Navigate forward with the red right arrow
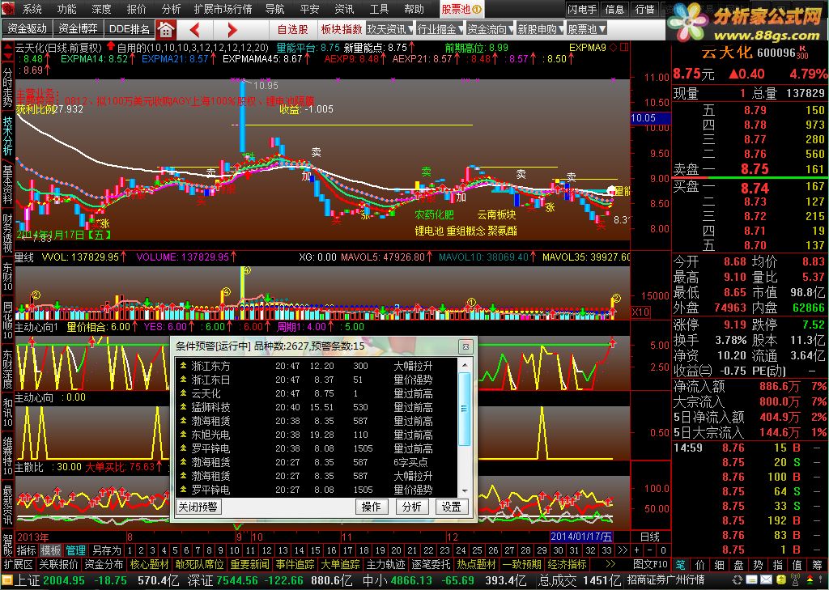 (232, 30)
